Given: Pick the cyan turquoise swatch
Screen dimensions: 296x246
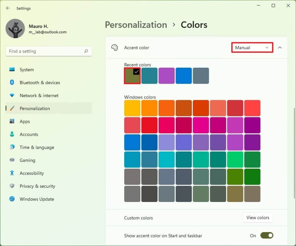Looking at the screenshot, I should coord(166,160).
